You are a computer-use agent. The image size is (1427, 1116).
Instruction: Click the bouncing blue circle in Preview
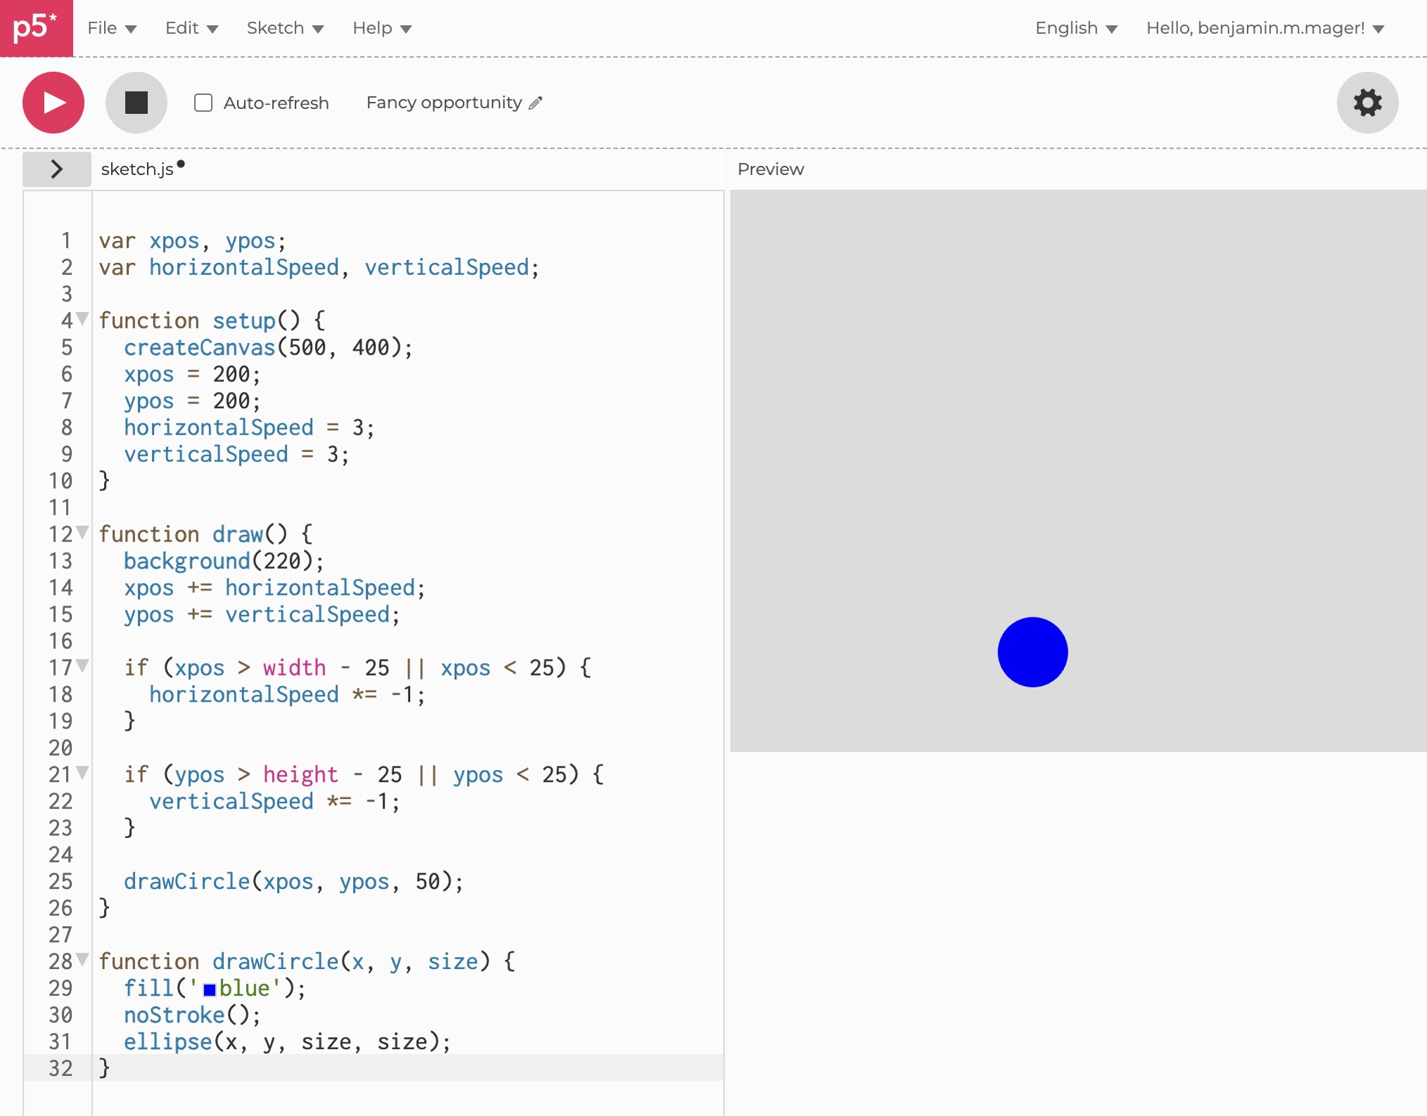pos(1032,652)
